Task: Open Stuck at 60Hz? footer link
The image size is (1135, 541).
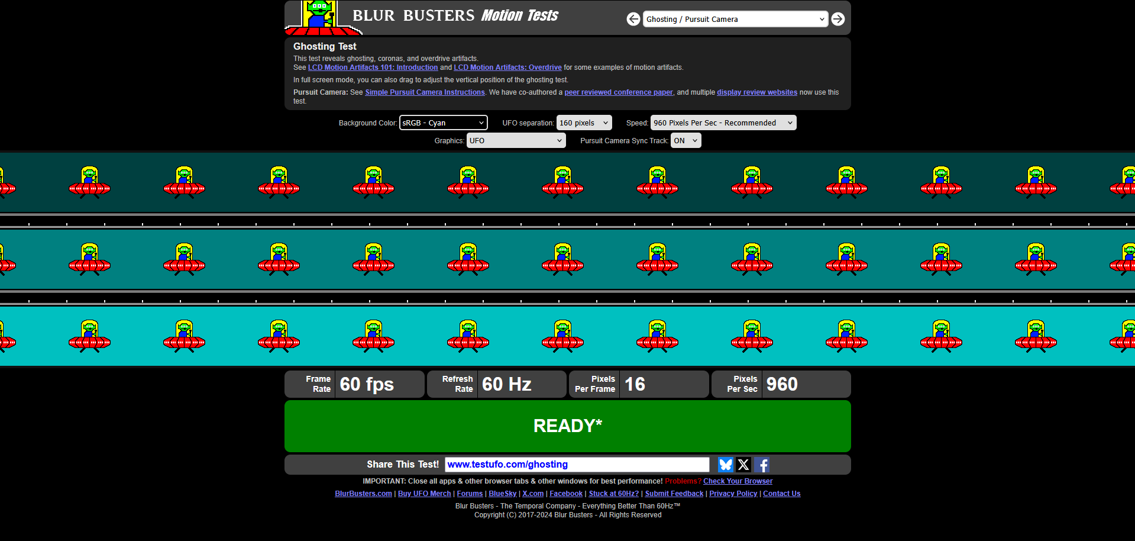Action: point(613,494)
